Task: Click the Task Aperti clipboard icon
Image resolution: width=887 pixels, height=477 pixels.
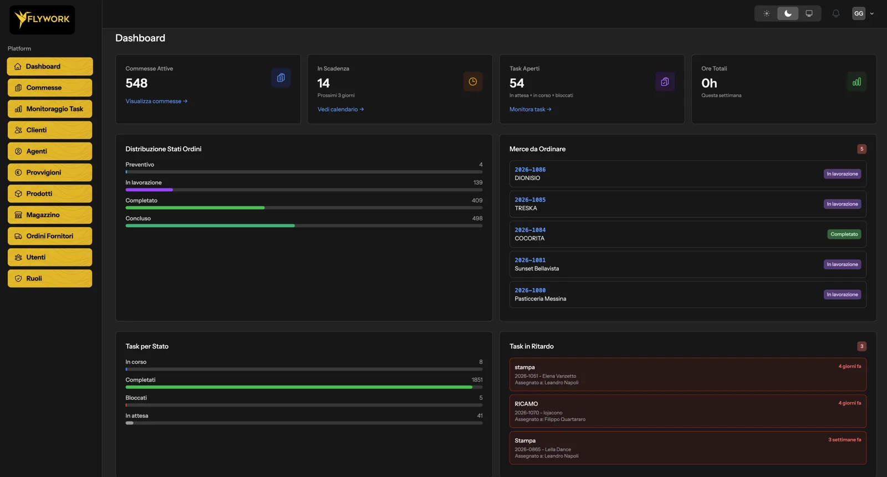Action: (x=665, y=81)
